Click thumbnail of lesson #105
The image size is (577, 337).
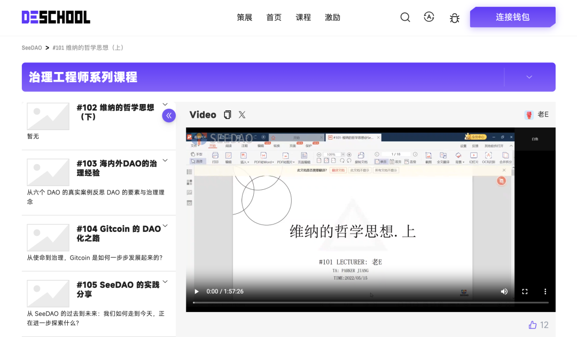coord(48,294)
